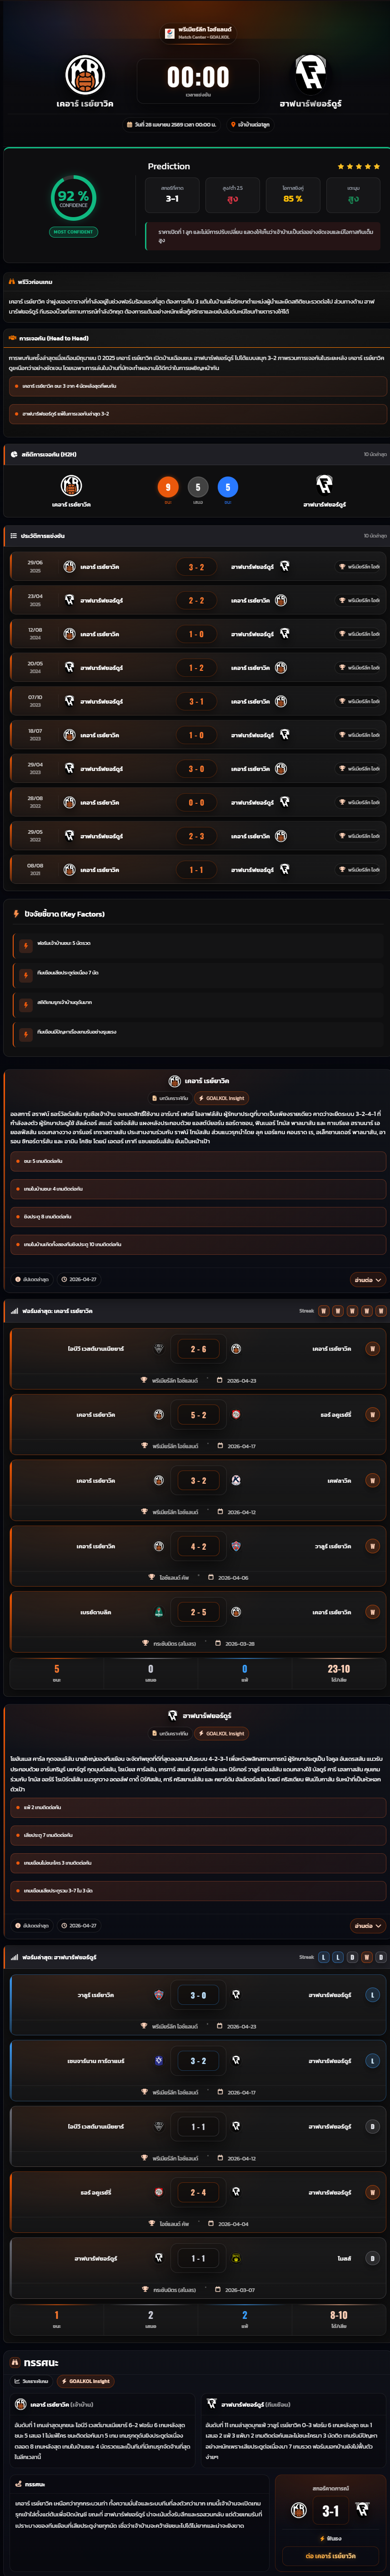Open the Iceland Premier League badge at top
The width and height of the screenshot is (390, 2576).
tap(198, 33)
